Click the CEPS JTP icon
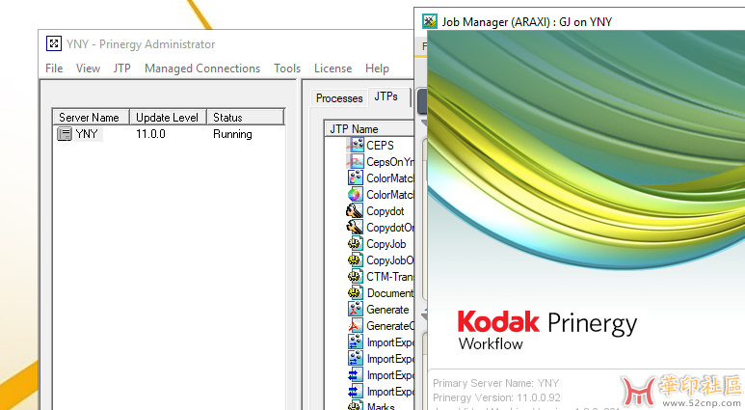Image resolution: width=745 pixels, height=410 pixels. (x=355, y=145)
